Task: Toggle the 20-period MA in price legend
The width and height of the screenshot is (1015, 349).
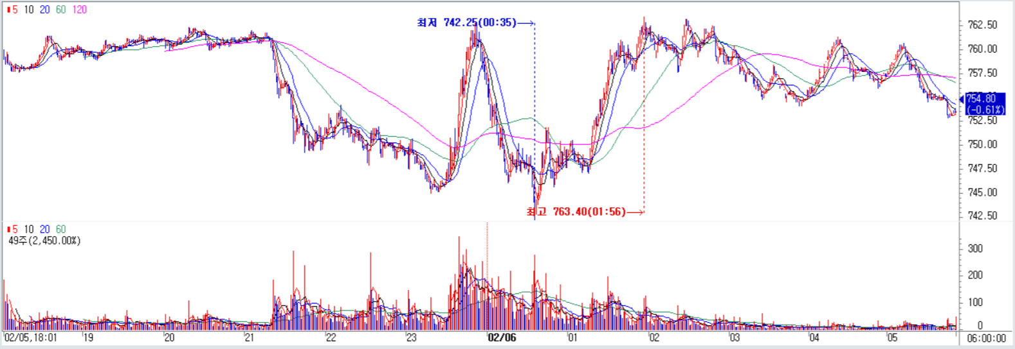Action: click(44, 10)
